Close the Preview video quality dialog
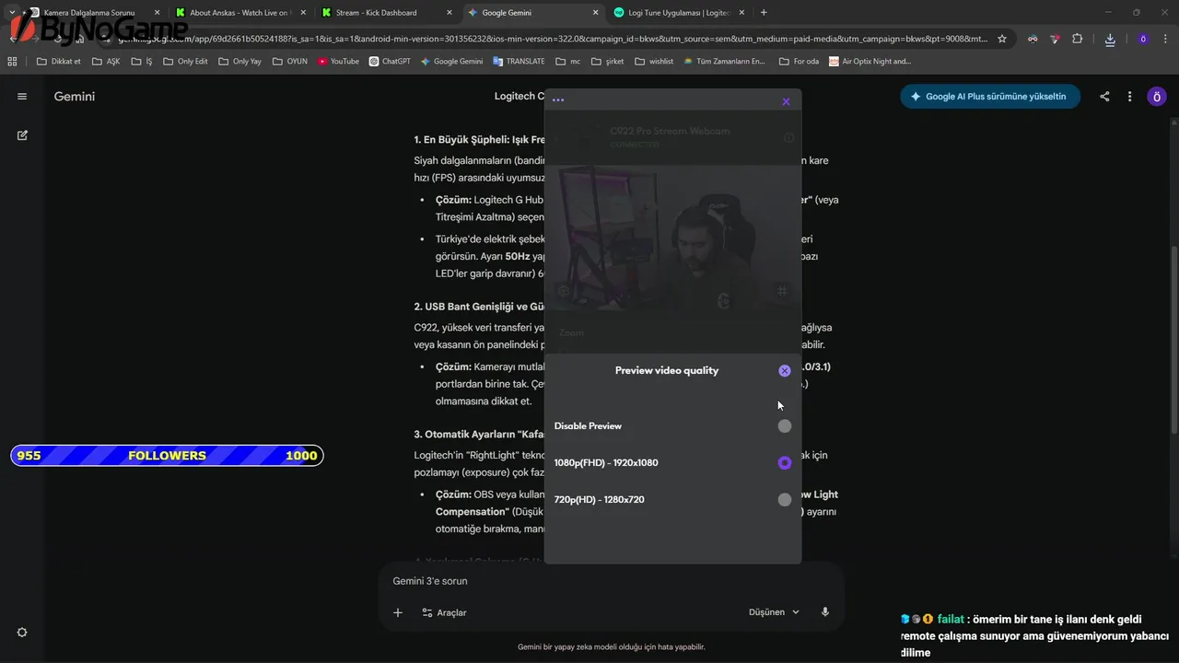This screenshot has width=1179, height=663. click(785, 371)
